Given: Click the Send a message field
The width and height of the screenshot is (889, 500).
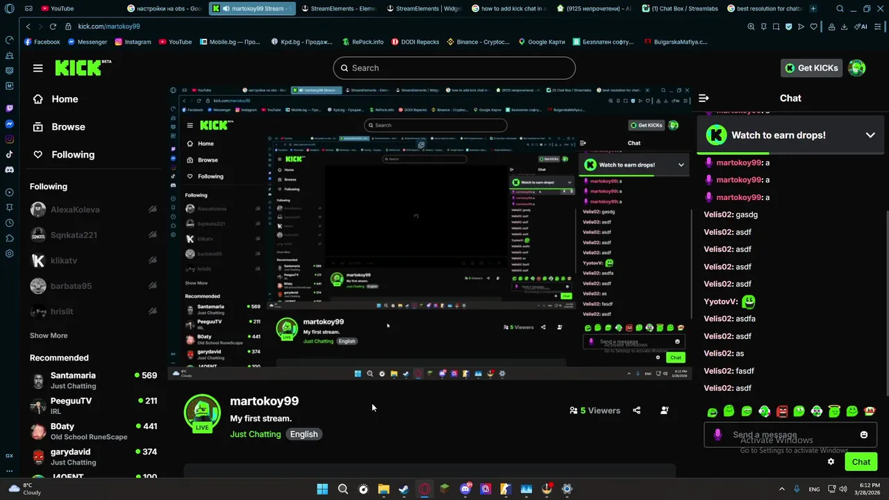Looking at the screenshot, I should coord(790,435).
